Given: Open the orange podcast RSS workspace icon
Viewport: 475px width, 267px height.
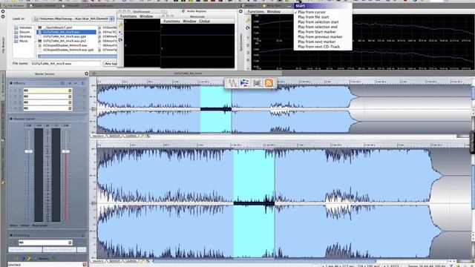Looking at the screenshot, I should [x=269, y=83].
